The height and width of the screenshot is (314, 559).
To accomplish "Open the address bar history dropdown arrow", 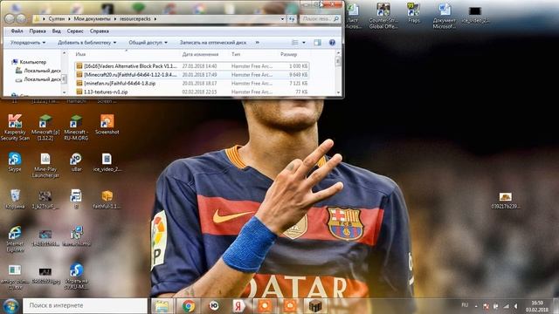I will (282, 19).
